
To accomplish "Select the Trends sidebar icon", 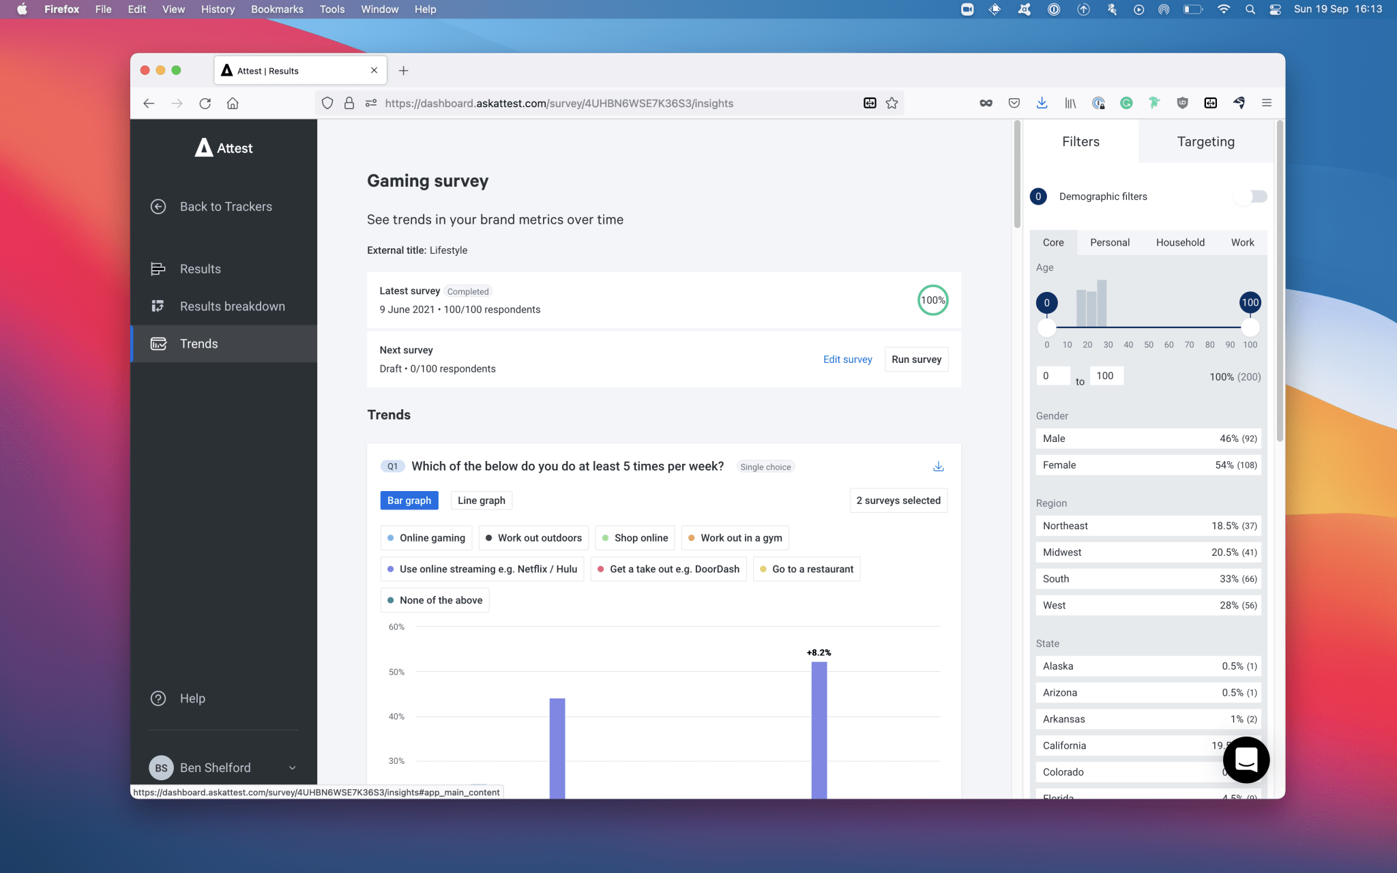I will (158, 344).
